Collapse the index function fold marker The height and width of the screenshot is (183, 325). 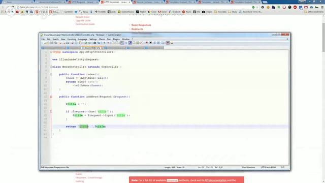click(x=51, y=74)
